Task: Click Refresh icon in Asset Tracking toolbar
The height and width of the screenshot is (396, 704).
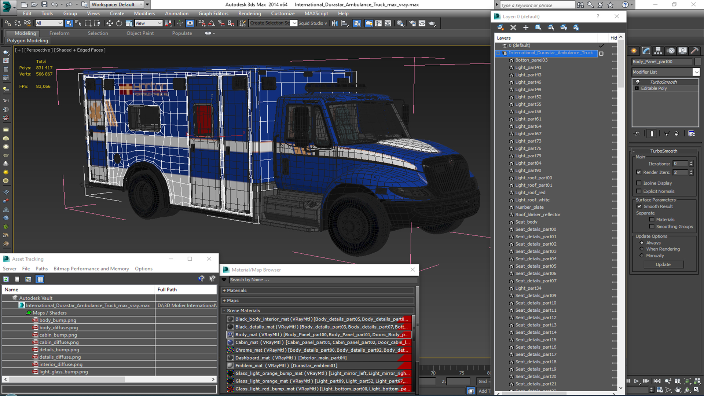Action: click(6, 279)
